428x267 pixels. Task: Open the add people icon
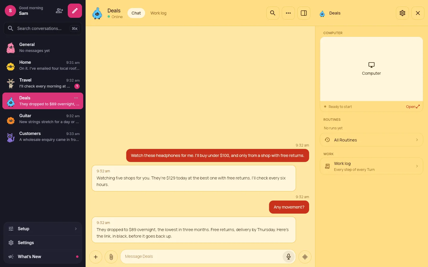[x=59, y=11]
